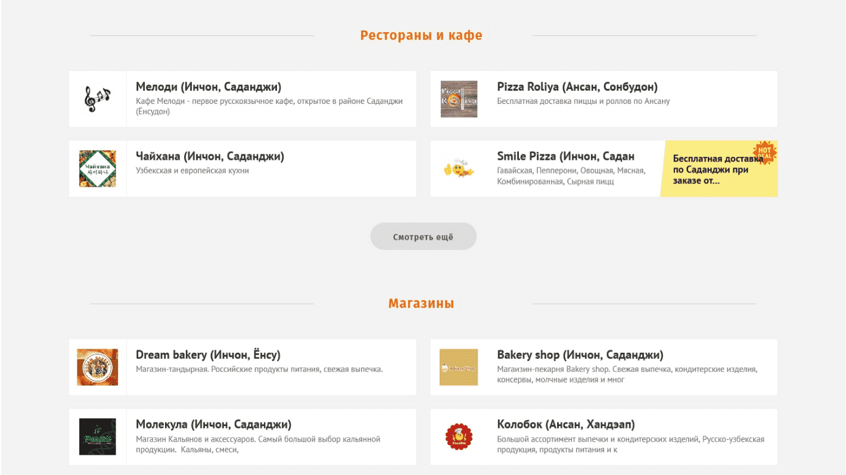Click the Чайхана green diamond logo
This screenshot has width=846, height=475.
[x=98, y=169]
